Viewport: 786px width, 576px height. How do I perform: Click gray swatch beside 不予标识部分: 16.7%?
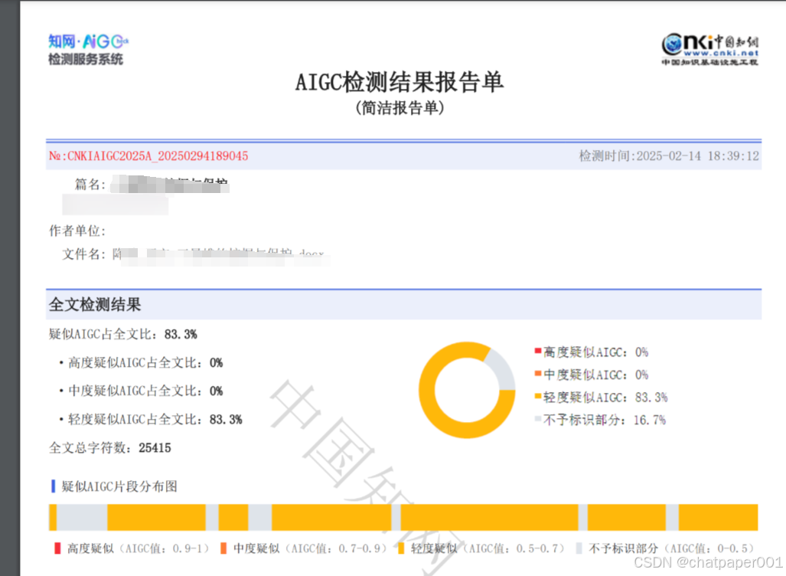tap(538, 419)
